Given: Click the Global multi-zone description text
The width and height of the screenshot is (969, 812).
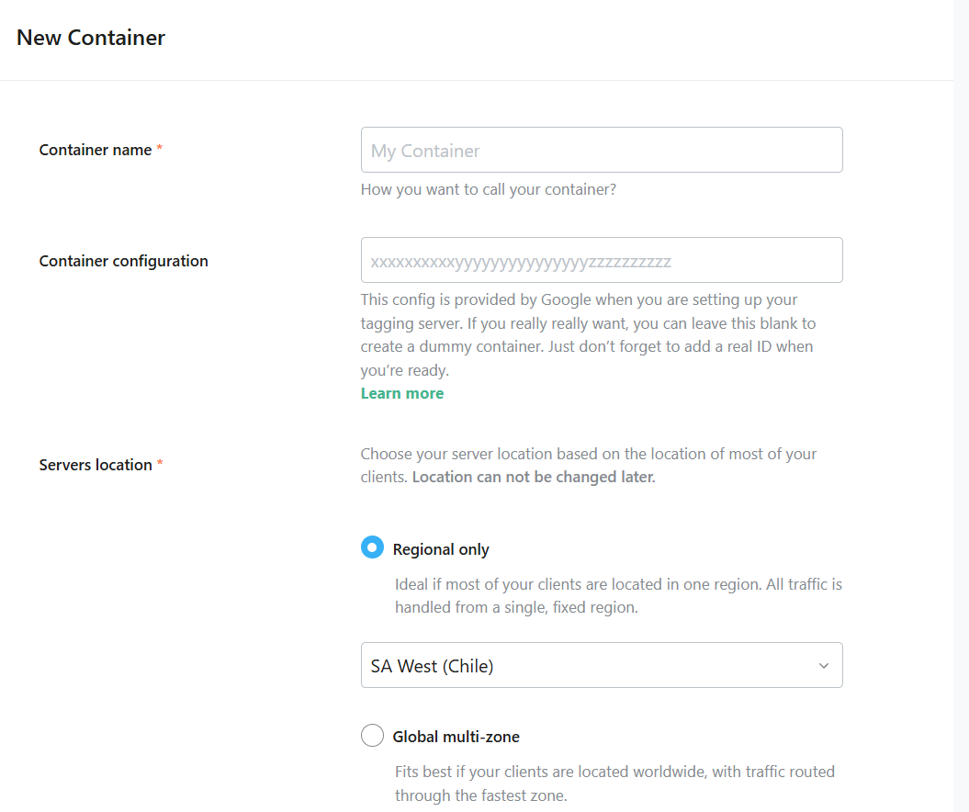Looking at the screenshot, I should (x=614, y=783).
